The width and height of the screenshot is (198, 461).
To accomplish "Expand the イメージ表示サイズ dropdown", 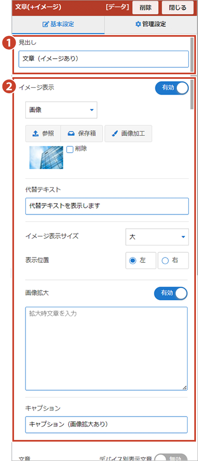I will tap(157, 236).
